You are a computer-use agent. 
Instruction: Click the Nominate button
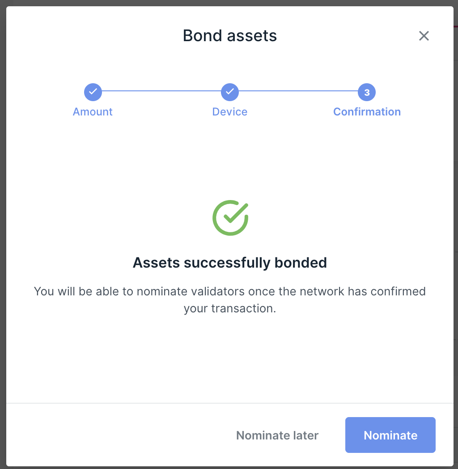(x=390, y=435)
